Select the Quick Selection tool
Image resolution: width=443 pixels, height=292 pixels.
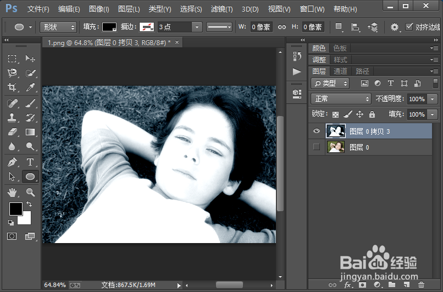pos(30,73)
